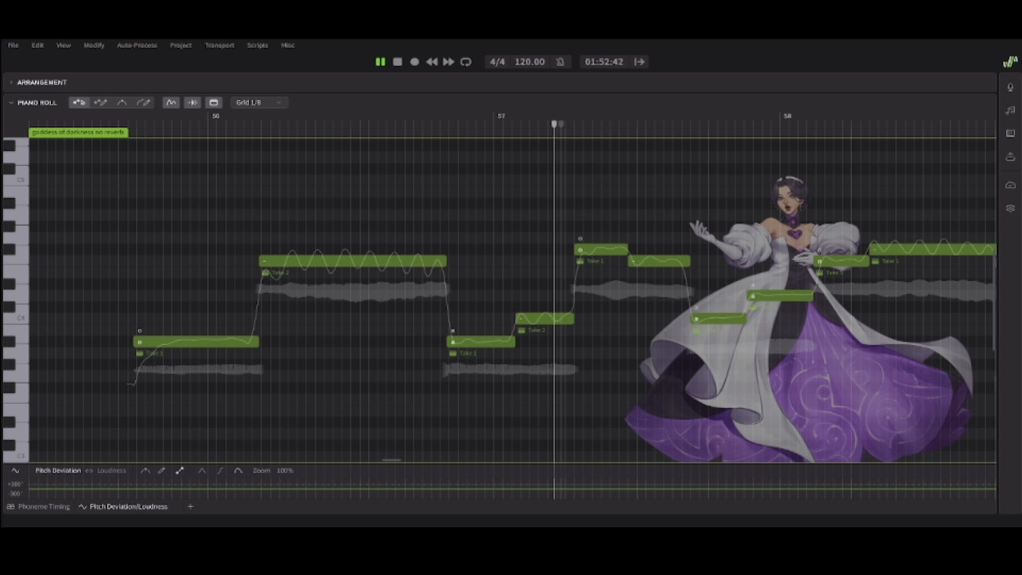Image resolution: width=1022 pixels, height=575 pixels.
Task: Click the Loudness parameter label
Action: [112, 470]
